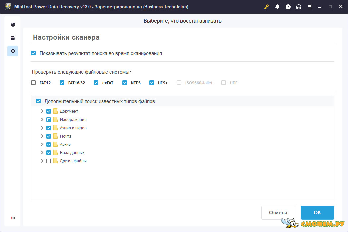Open the support headphones icon
This screenshot has width=348, height=232.
(299, 7)
